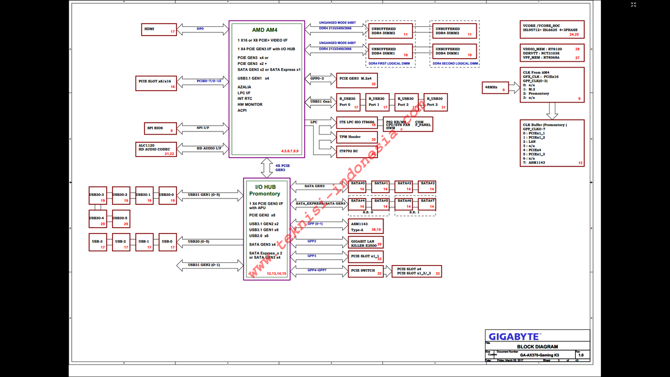Click the R_USB30 Port 1 block

377,102
